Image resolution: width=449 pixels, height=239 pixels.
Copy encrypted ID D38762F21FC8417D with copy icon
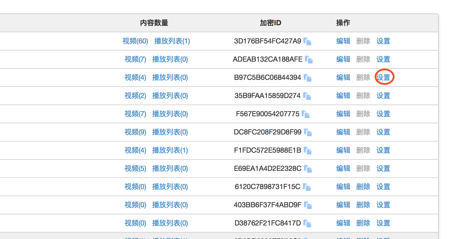point(307,224)
